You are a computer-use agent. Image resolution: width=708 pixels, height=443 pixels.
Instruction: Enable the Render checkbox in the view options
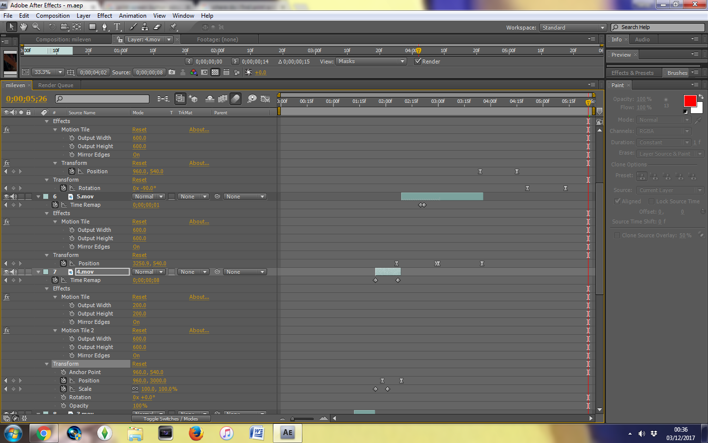coord(418,61)
